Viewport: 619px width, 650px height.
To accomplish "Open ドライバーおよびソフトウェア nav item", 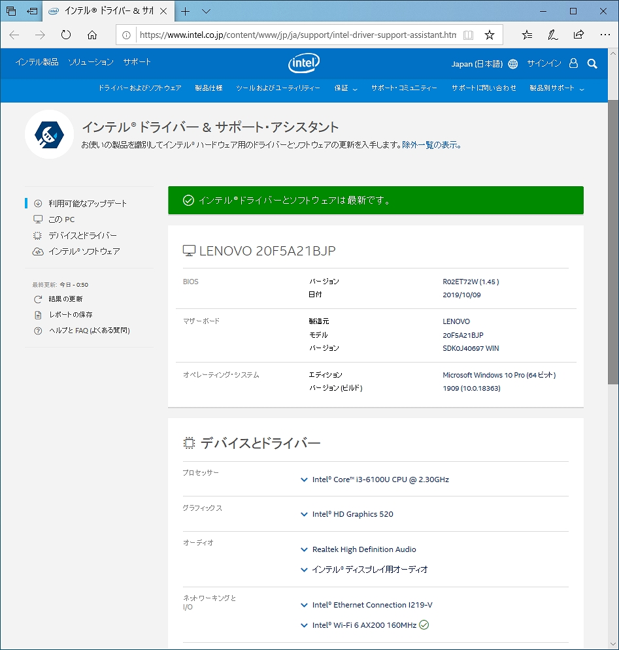I will [x=140, y=88].
